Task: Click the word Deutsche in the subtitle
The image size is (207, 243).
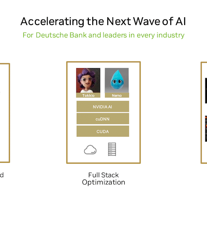Action: (52, 35)
